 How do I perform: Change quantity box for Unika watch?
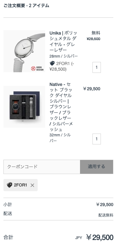click(97, 67)
